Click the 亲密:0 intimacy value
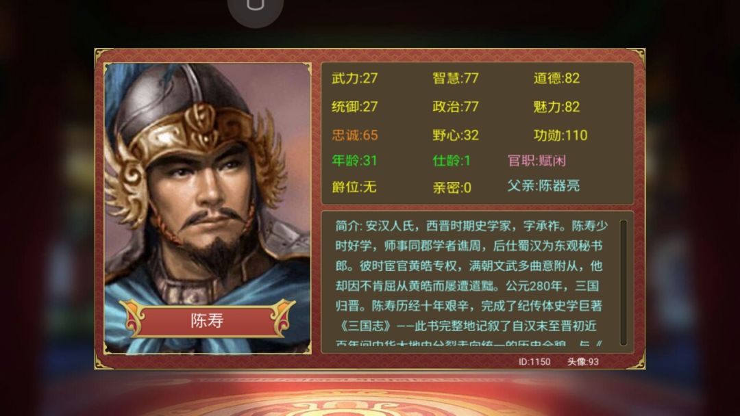The image size is (740, 416). (x=452, y=187)
